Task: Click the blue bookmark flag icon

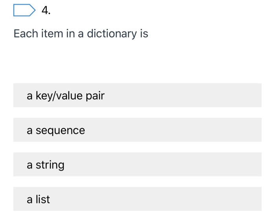Action: tap(24, 10)
